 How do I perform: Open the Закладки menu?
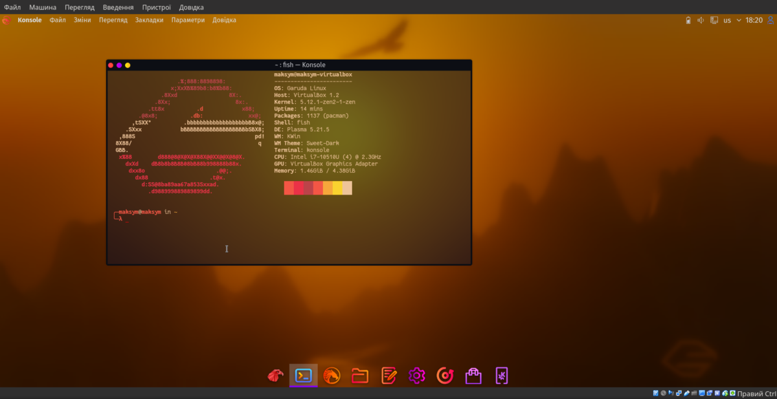150,20
